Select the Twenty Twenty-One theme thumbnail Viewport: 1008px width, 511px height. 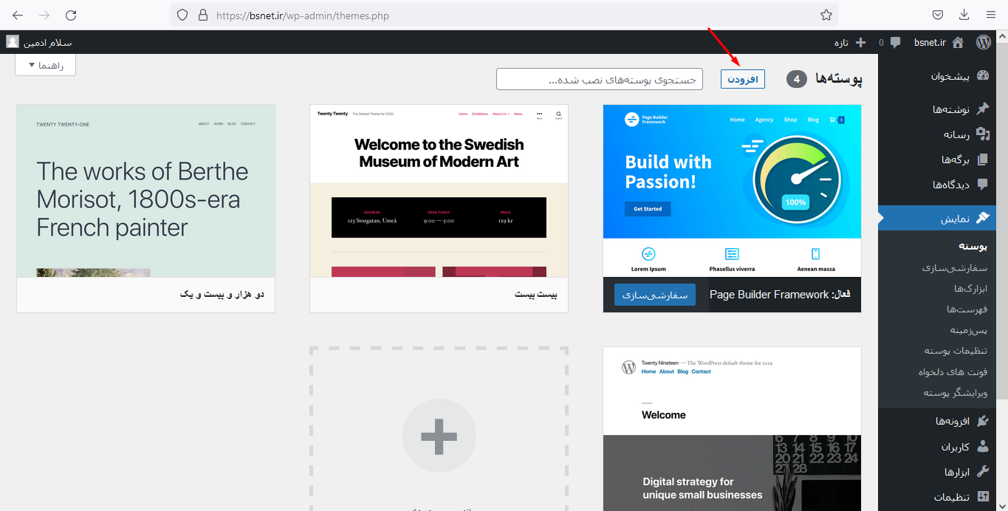pyautogui.click(x=145, y=191)
